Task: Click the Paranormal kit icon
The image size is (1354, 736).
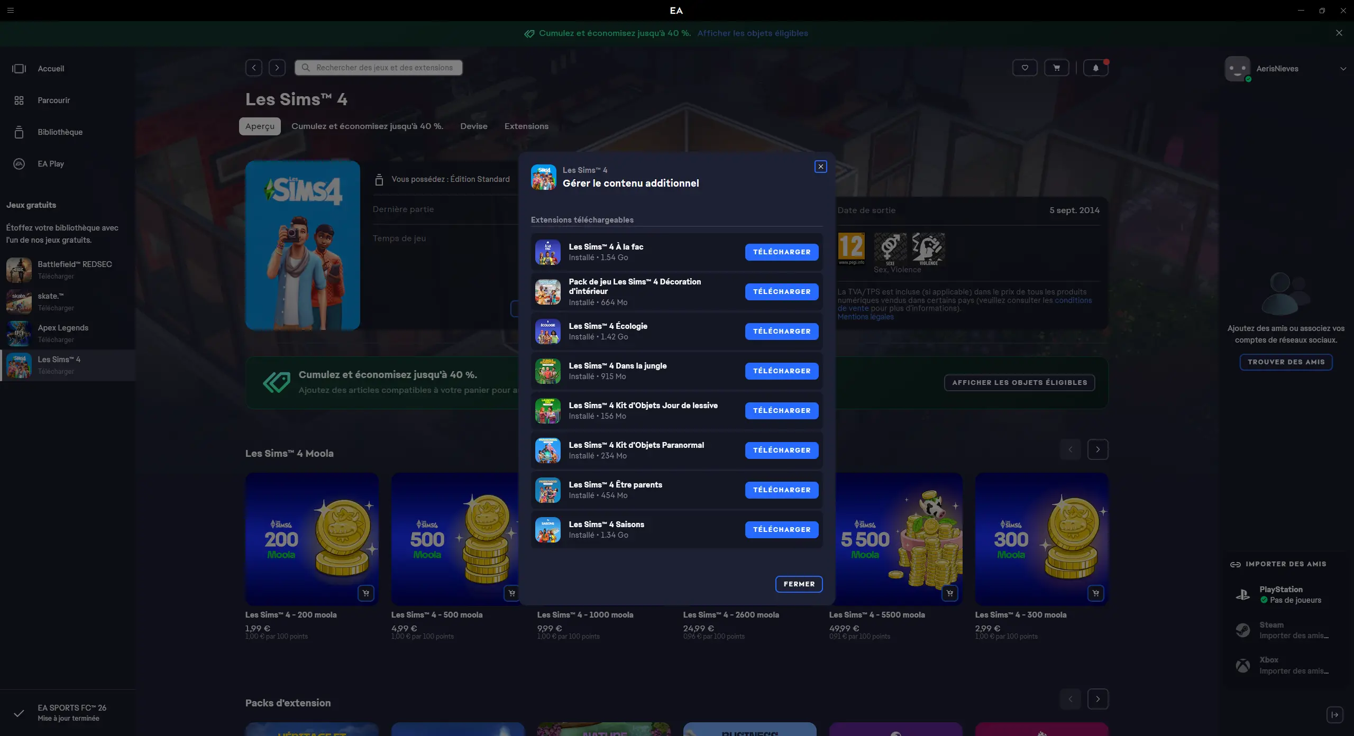Action: 548,450
